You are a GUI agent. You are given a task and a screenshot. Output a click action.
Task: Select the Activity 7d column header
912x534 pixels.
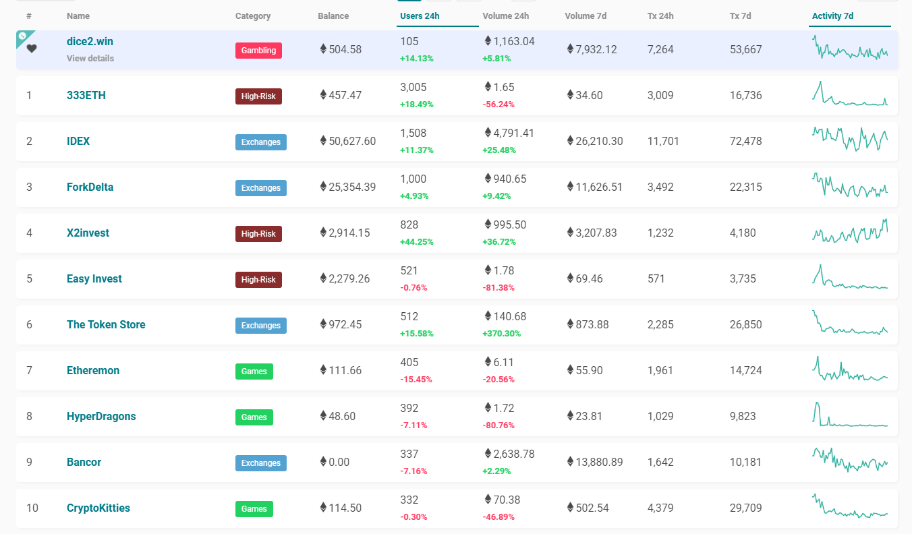coord(834,16)
